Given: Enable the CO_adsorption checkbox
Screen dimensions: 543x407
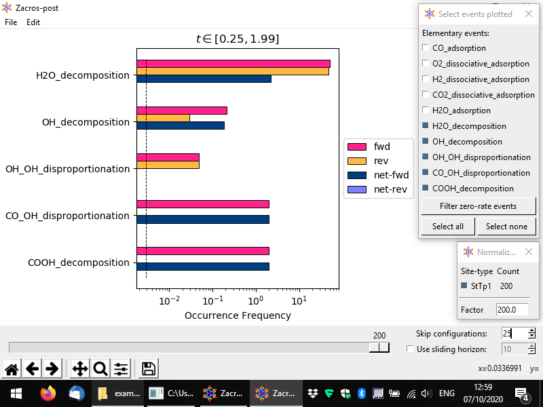Looking at the screenshot, I should (x=425, y=48).
